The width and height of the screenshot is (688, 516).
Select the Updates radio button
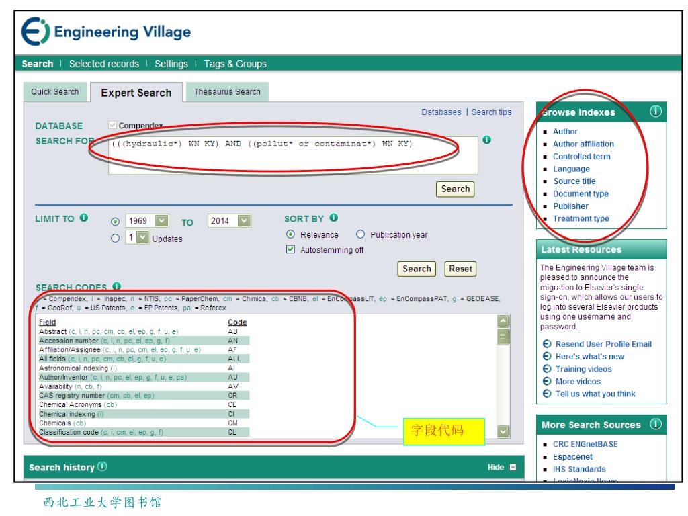pyautogui.click(x=115, y=239)
